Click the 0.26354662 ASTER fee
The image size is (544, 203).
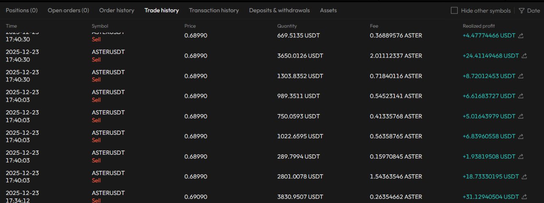coord(396,197)
